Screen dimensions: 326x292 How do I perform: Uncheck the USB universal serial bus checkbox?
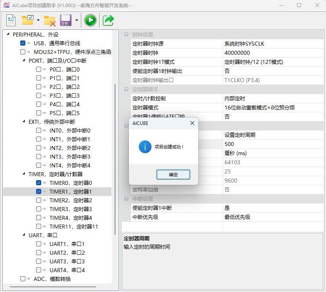click(23, 43)
